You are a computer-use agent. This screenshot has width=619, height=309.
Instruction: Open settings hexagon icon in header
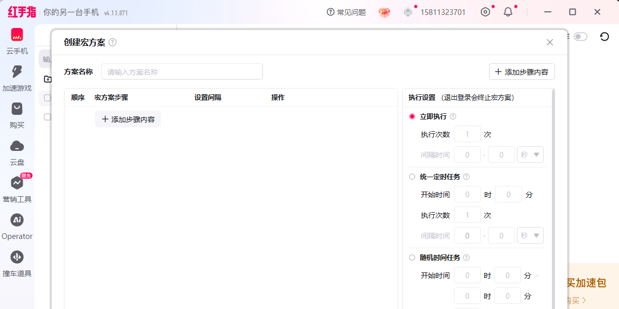click(x=485, y=12)
